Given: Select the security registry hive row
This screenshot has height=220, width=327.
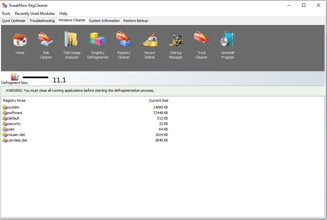Looking at the screenshot, I should point(85,124).
